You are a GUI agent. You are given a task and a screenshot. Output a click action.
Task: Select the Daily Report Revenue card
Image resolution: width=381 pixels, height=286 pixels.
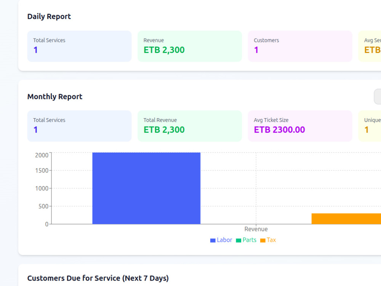(x=190, y=46)
